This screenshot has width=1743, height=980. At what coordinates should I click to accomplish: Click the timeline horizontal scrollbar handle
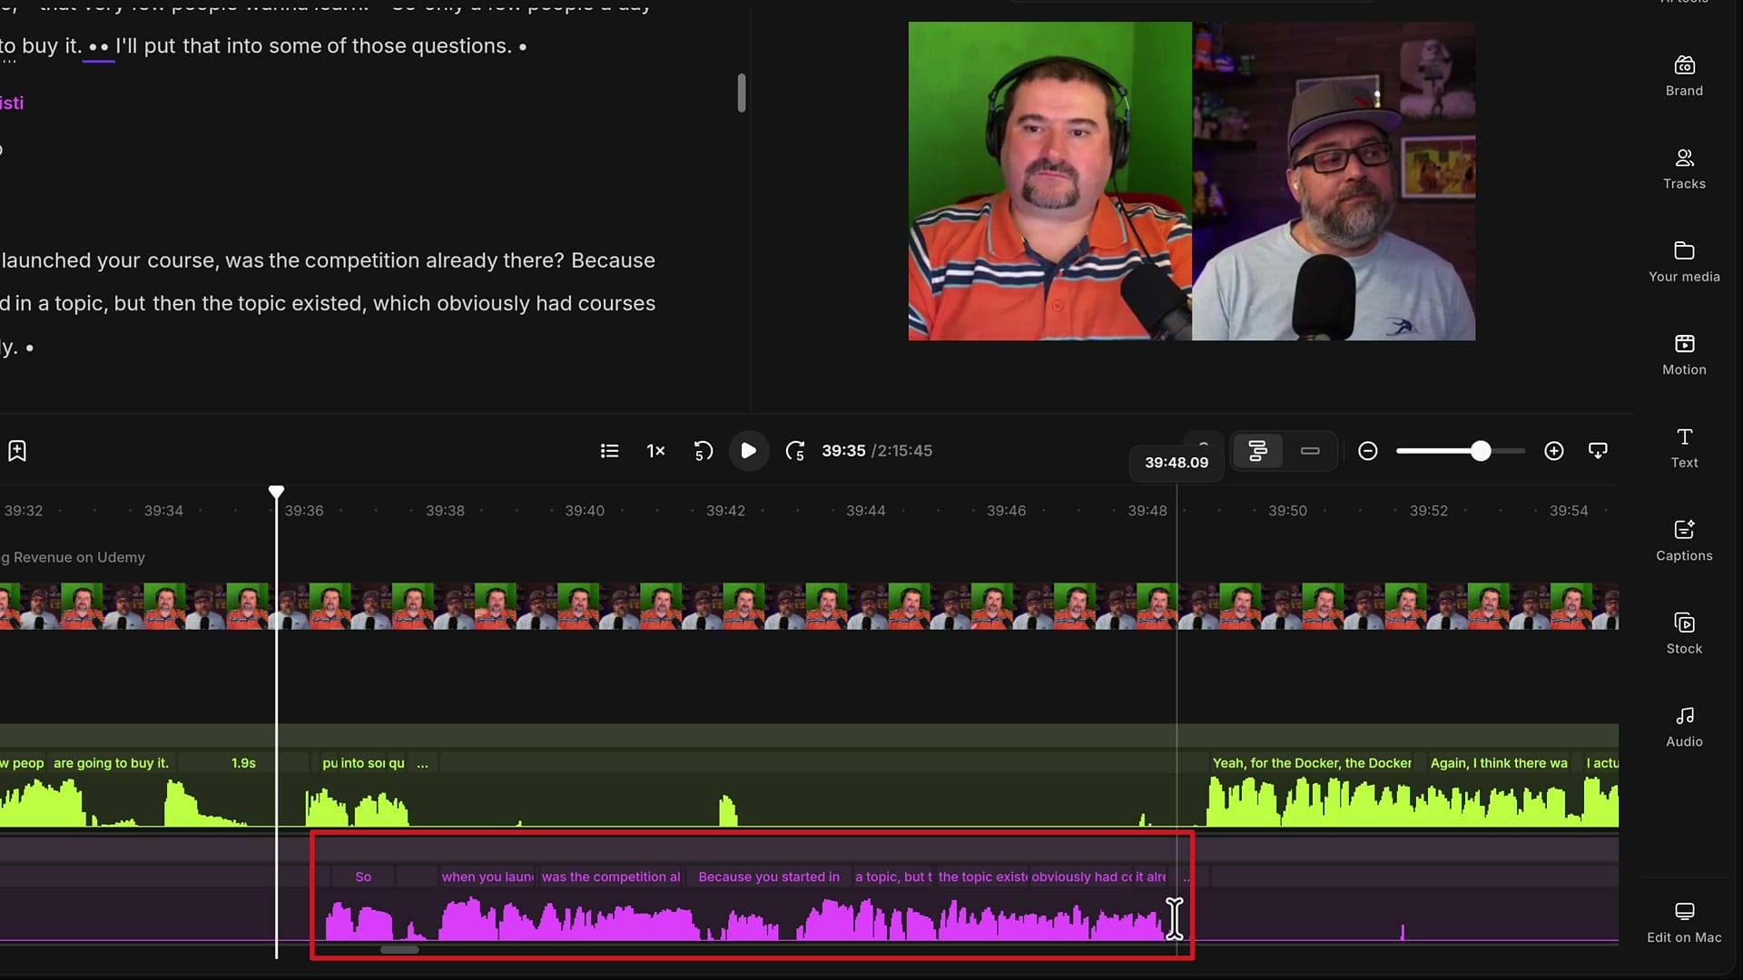click(x=399, y=950)
